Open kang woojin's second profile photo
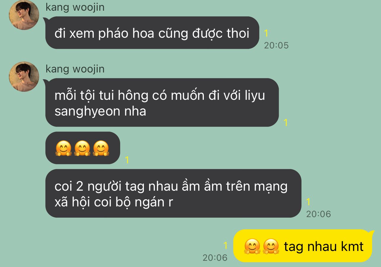Screen dimensions: 381x267 tap(24, 77)
